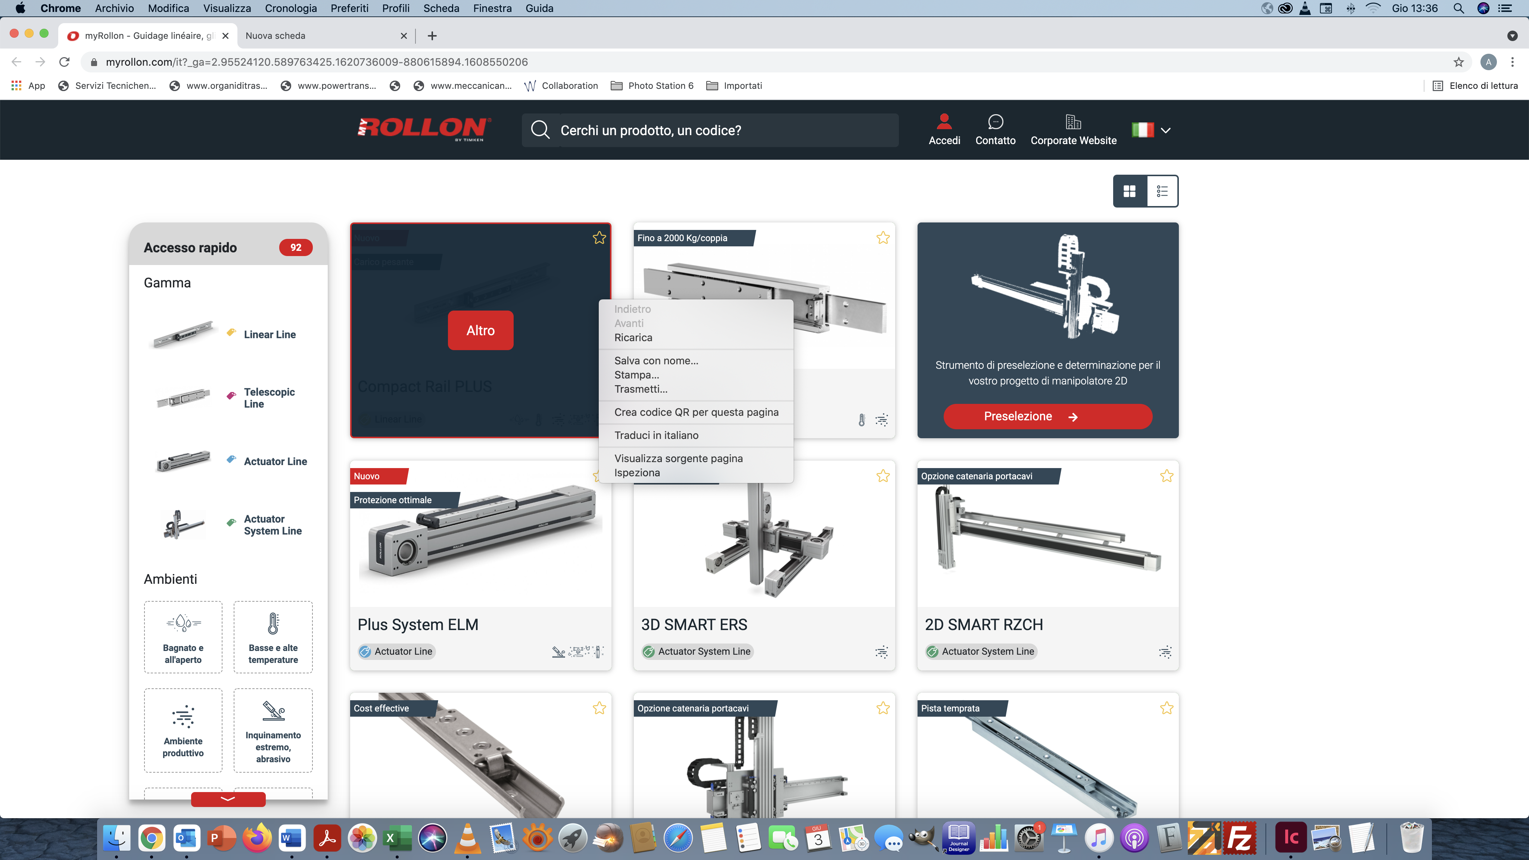The image size is (1529, 860).
Task: Select Bagnato e all'aperto environment filter
Action: 183,637
